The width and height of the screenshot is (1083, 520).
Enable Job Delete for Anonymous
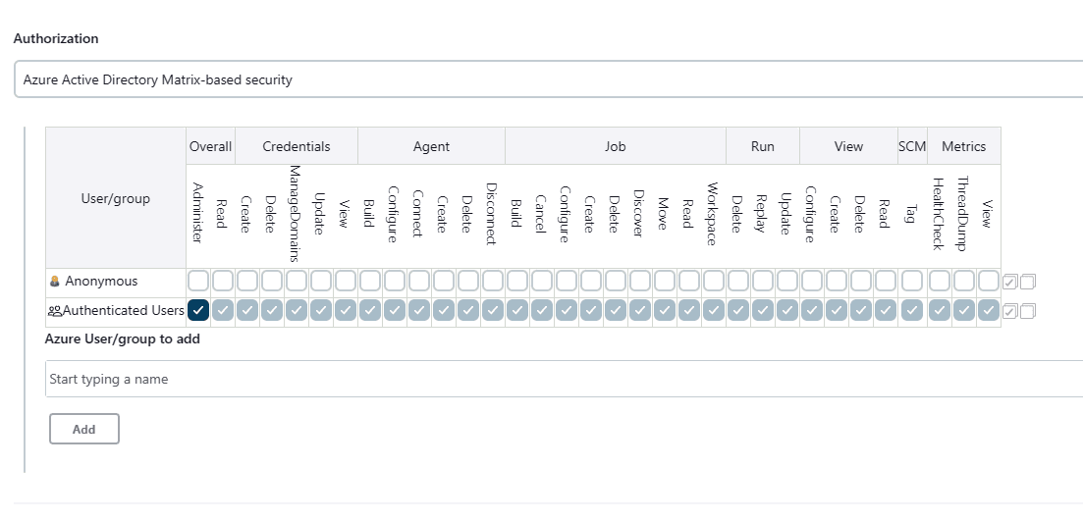615,281
